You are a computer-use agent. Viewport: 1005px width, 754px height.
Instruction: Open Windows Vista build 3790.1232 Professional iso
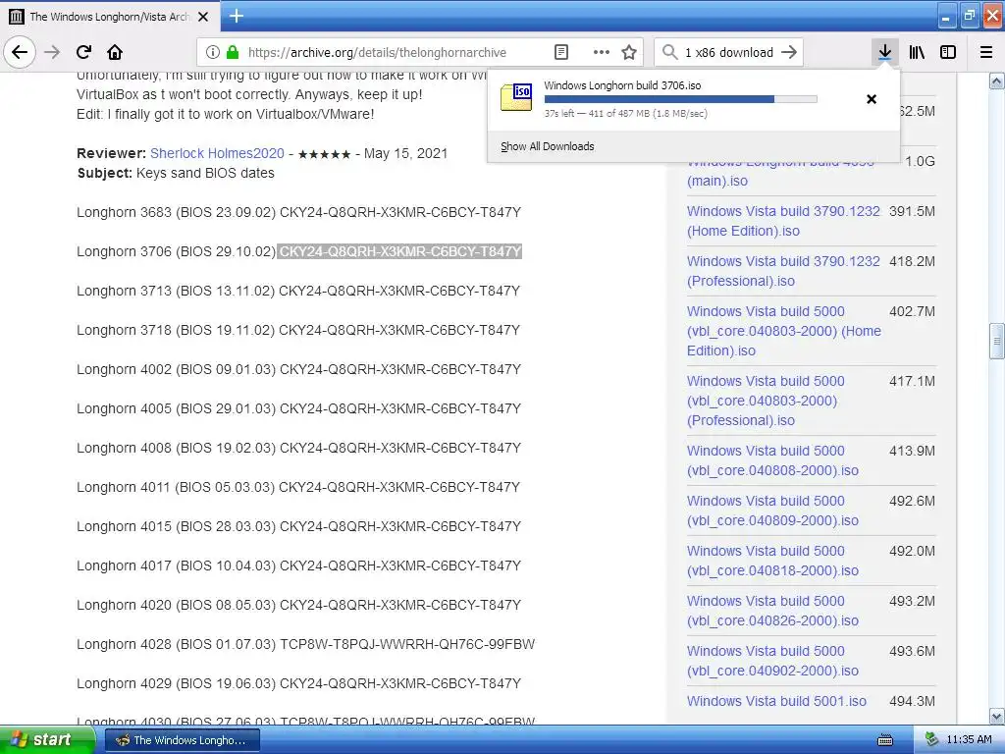(783, 271)
